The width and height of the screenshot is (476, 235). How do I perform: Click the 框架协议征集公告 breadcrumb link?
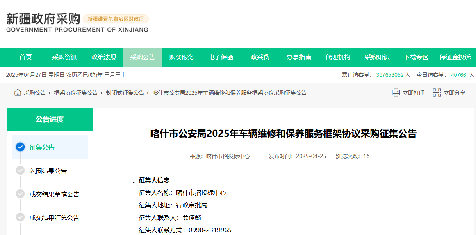tap(76, 93)
